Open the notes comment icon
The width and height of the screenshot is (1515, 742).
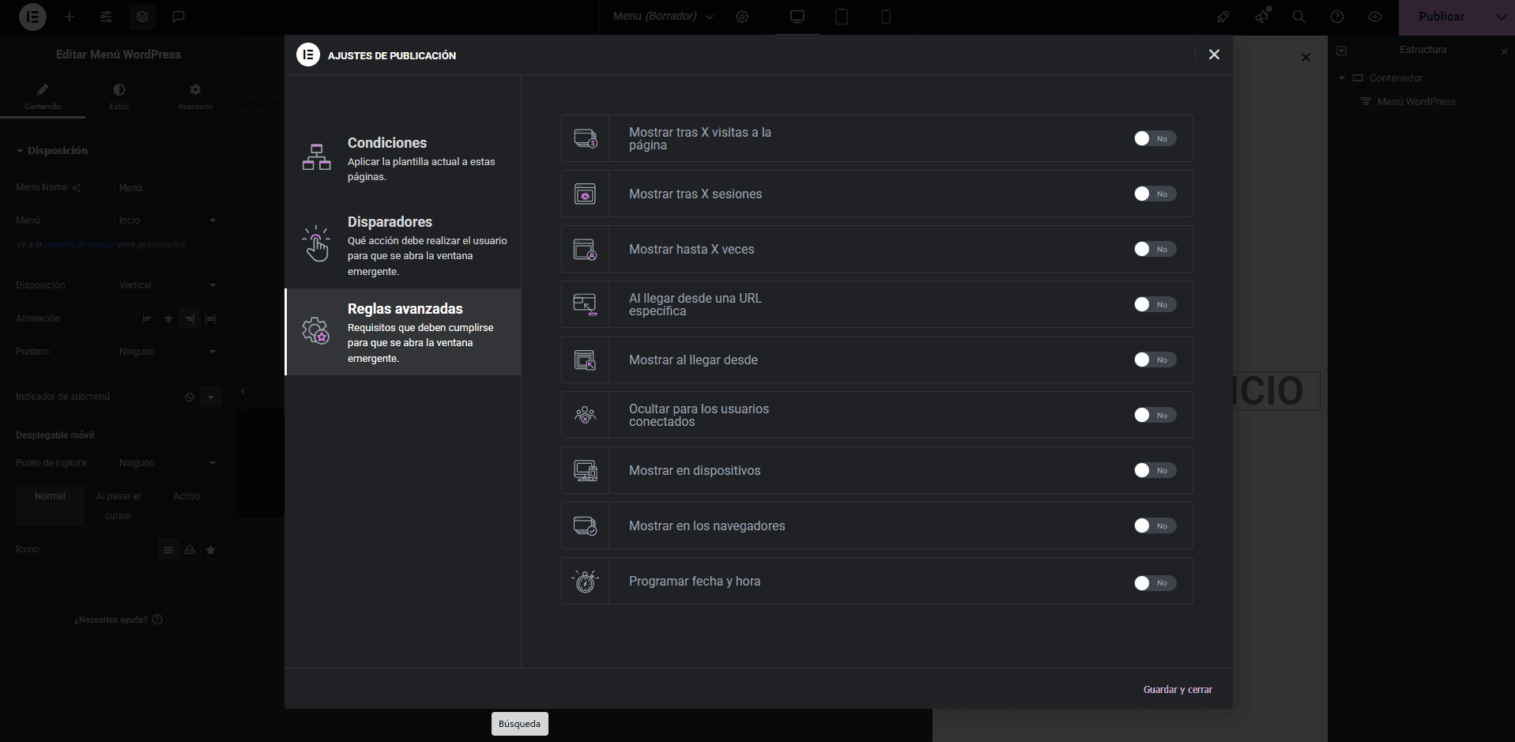179,17
